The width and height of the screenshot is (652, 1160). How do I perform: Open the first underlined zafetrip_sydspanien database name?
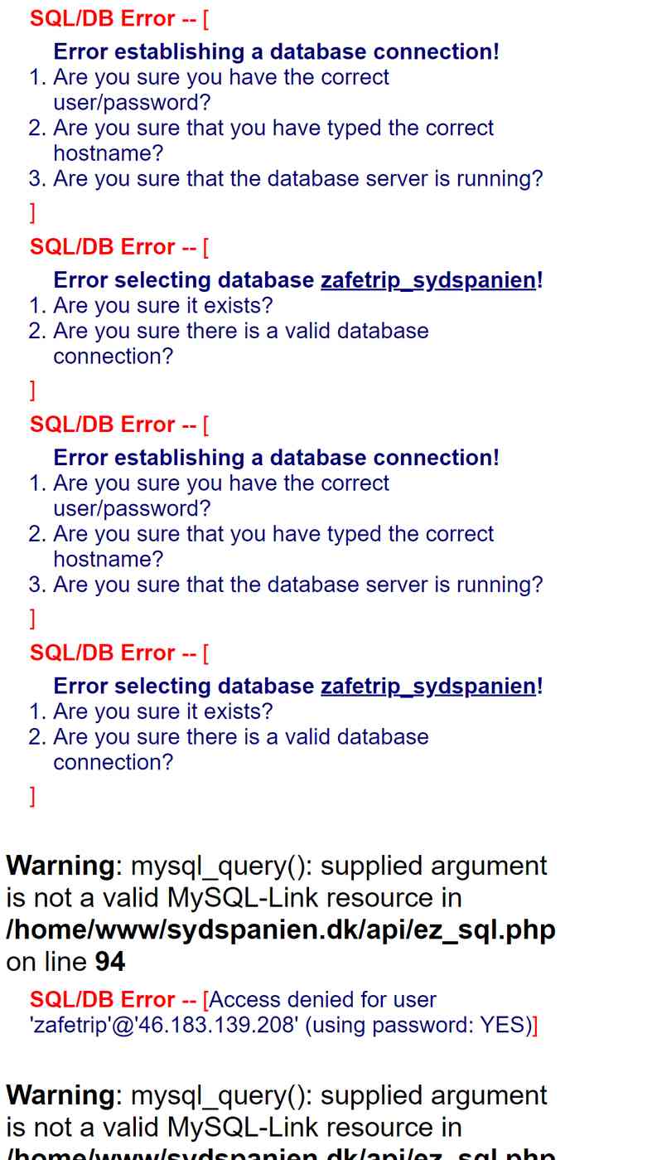pyautogui.click(x=428, y=280)
